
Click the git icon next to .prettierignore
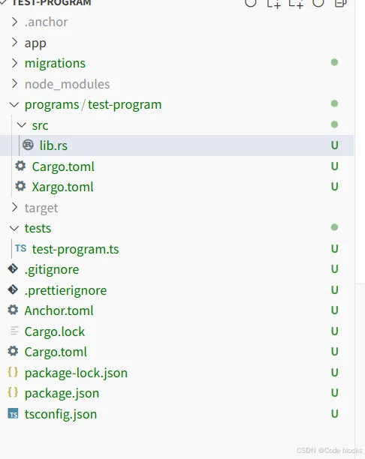pos(13,289)
